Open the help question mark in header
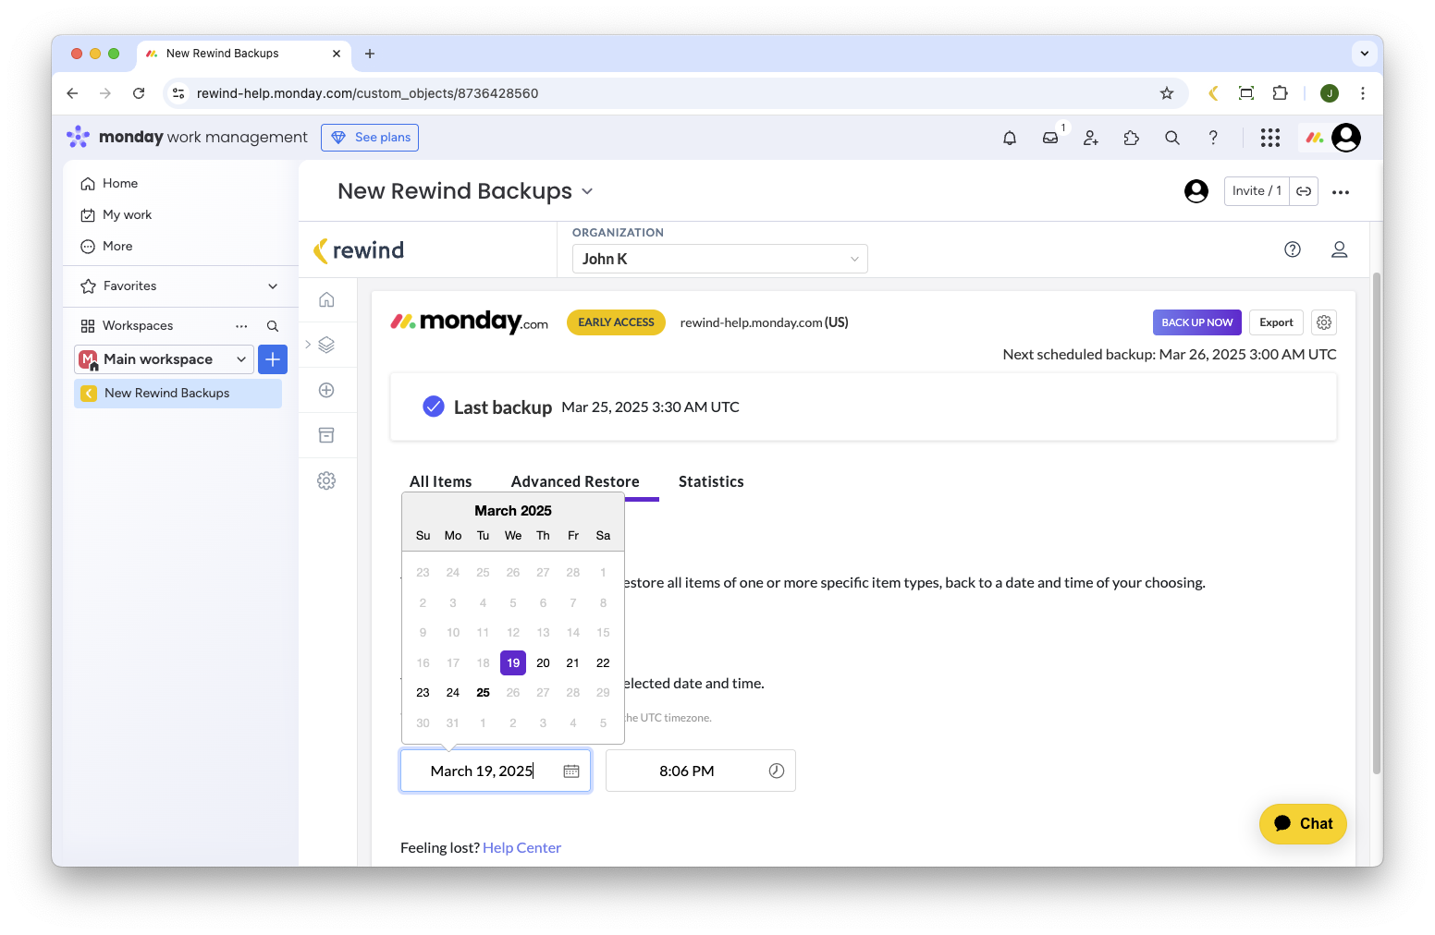This screenshot has height=935, width=1435. point(1213,138)
